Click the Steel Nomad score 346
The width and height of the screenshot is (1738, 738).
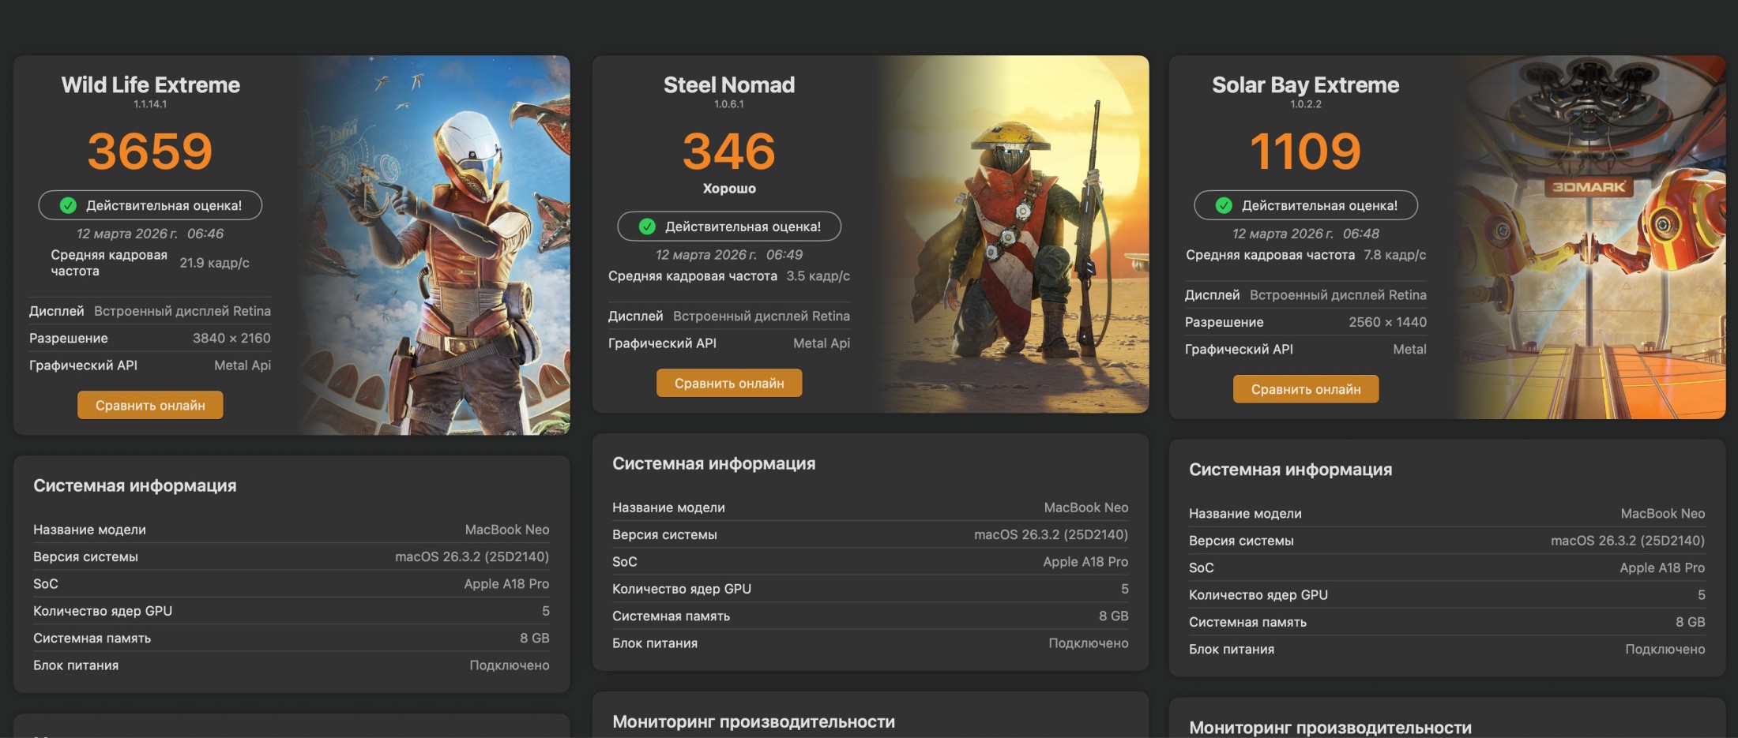(x=728, y=151)
